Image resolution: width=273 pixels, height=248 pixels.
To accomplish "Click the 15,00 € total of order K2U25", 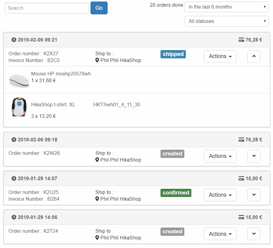I will coord(254,178).
